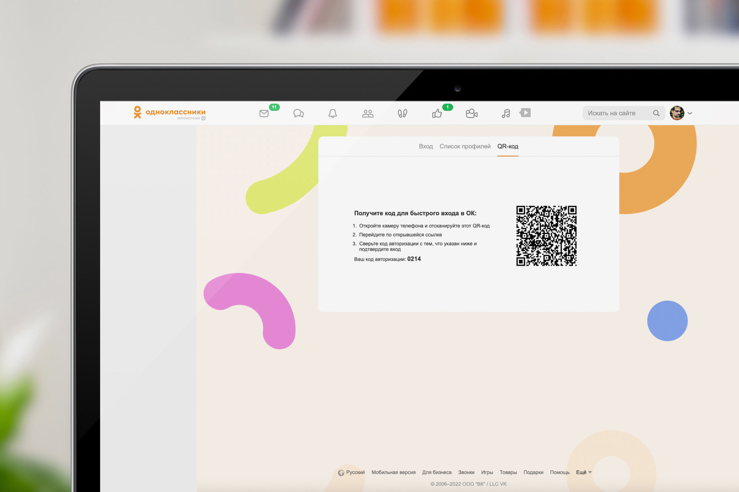The image size is (739, 492).
Task: Start a video call with the camera icon
Action: (472, 113)
